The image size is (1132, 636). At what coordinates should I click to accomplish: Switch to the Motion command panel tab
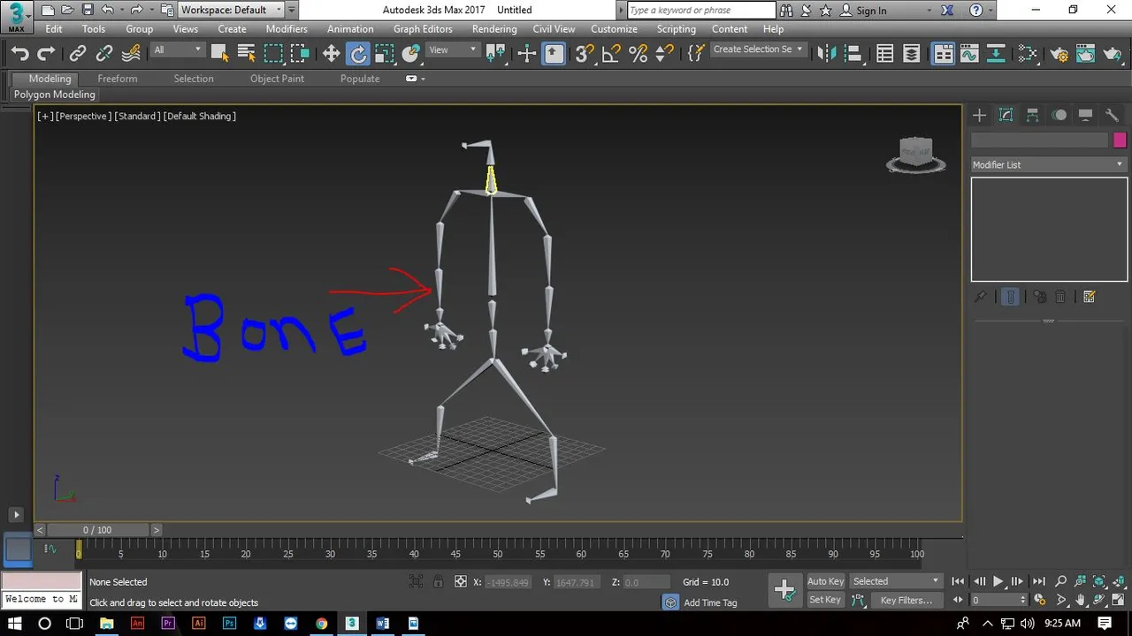pos(1059,115)
